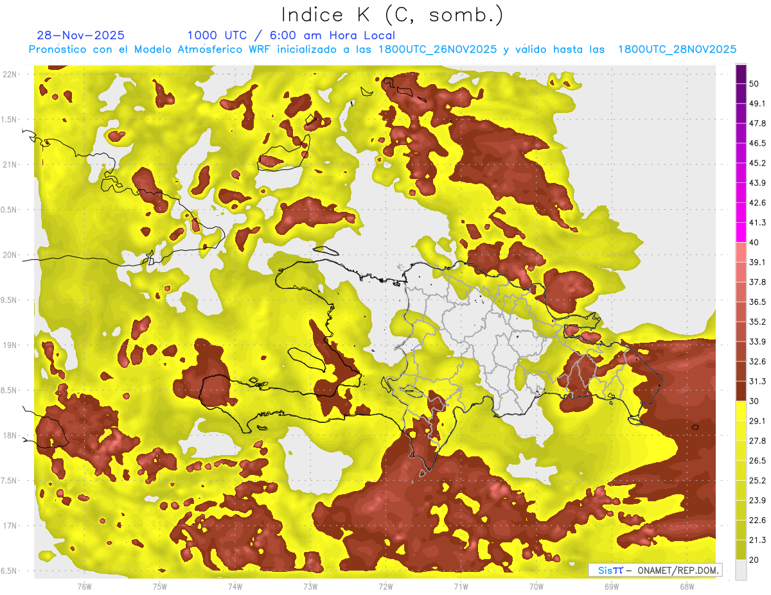The image size is (771, 595).
Task: Click the '45.2' legend value
Action: pos(758,163)
